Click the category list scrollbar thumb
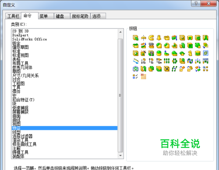The width and height of the screenshot is (219, 170). (120, 96)
